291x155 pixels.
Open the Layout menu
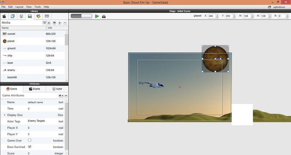pyautogui.click(x=19, y=7)
